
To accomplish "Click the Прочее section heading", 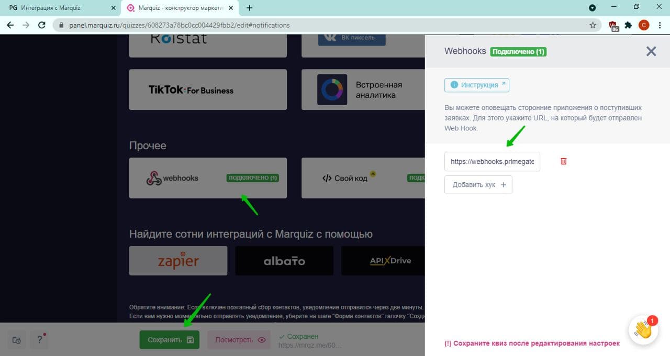I will [148, 146].
